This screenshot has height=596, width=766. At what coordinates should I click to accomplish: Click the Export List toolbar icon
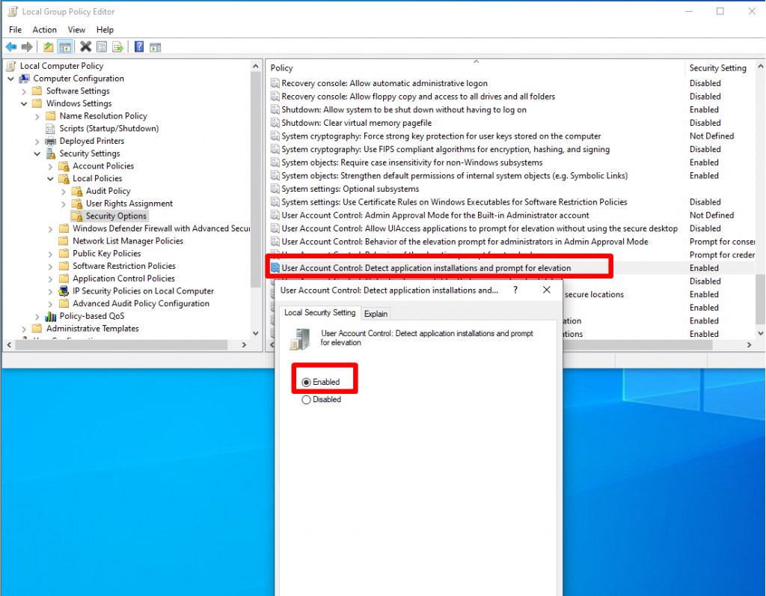tap(117, 46)
